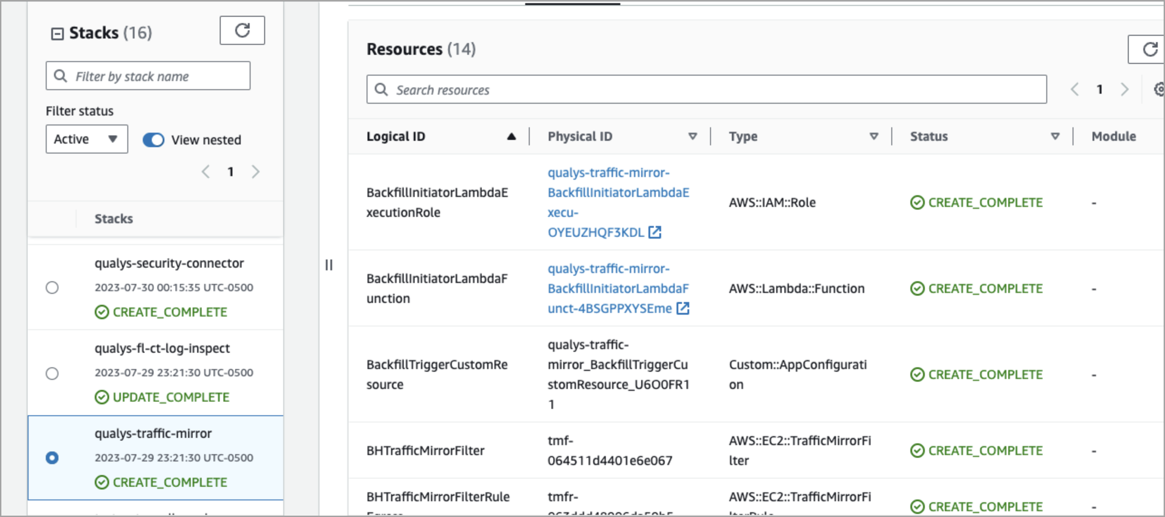Click the BackfillTriggerCustomResource logical ID
Viewport: 1165px width, 517px height.
click(437, 374)
